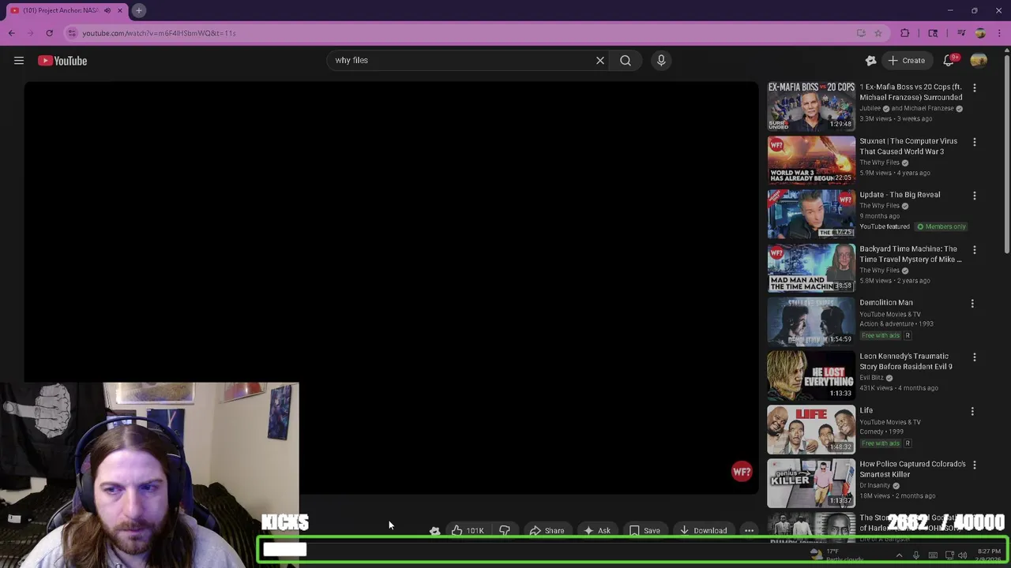The height and width of the screenshot is (568, 1011).
Task: Open the YouTube guide hamburger menu
Action: (x=19, y=61)
